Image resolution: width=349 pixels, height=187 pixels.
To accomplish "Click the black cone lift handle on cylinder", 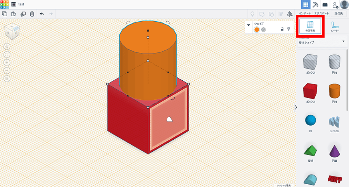I will (x=148, y=31).
